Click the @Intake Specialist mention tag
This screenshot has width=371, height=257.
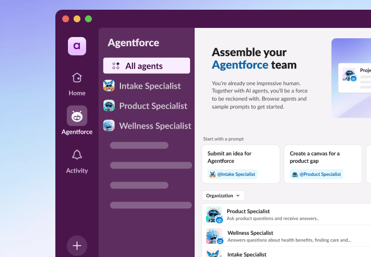point(232,174)
